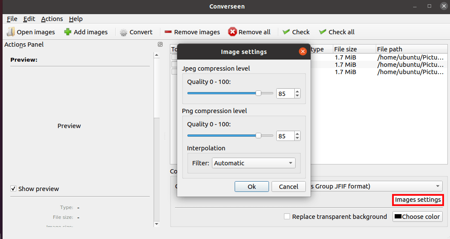Screen dimensions: 450x239
Task: Click the Open images folder icon
Action: click(x=11, y=32)
